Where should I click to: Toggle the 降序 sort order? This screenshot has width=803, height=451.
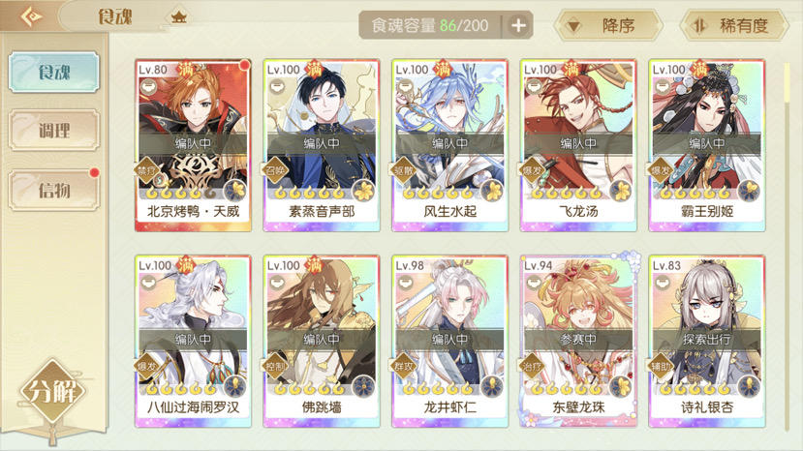[x=607, y=25]
